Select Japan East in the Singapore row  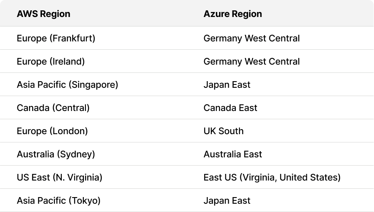(x=227, y=84)
